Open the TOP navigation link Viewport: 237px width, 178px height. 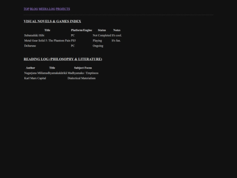click(26, 9)
